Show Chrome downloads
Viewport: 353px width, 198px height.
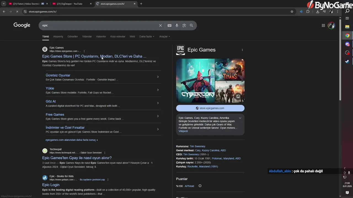click(318, 12)
